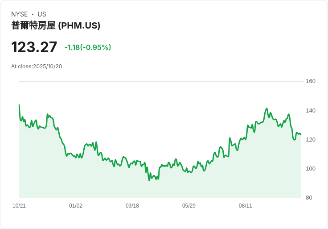This screenshot has width=328, height=229.
Task: Click the At close date text
Action: pos(37,67)
